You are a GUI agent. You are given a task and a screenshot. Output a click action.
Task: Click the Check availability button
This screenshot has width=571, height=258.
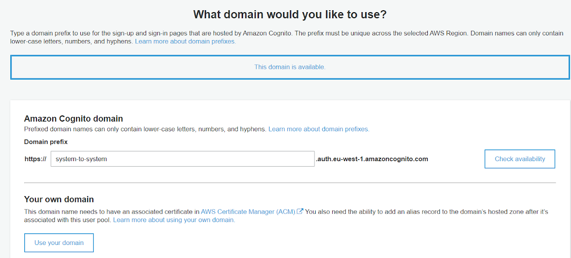click(520, 159)
